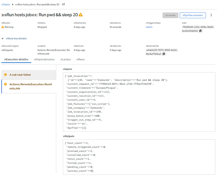217x179 pixels.
Task: Click the Input code block
Action: tap(139, 102)
